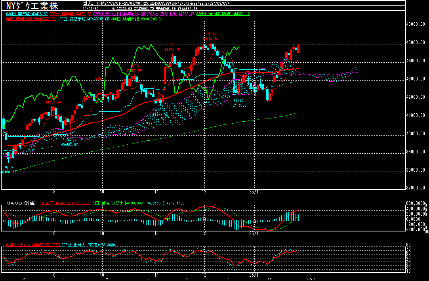Screen dimensions: 429x281
Task: Click the 39993.07 low annotation
Action: click(70, 145)
